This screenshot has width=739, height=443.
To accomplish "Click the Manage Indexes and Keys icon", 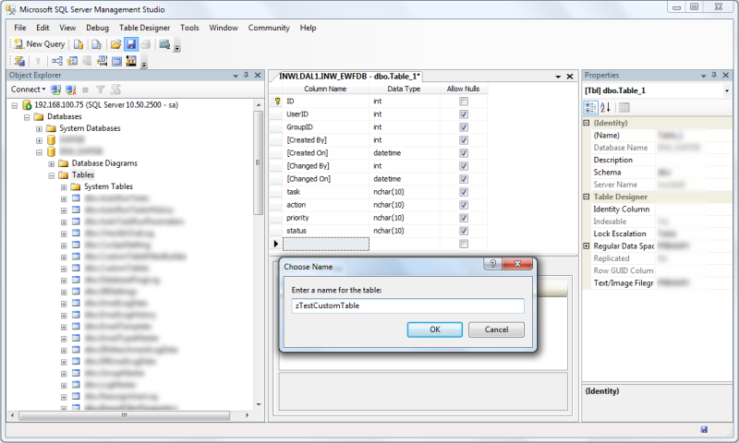I will 72,61.
